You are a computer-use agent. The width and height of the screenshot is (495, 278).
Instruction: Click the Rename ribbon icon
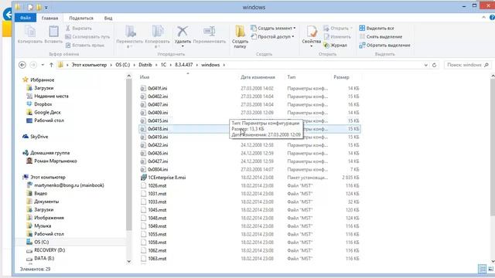click(210, 32)
